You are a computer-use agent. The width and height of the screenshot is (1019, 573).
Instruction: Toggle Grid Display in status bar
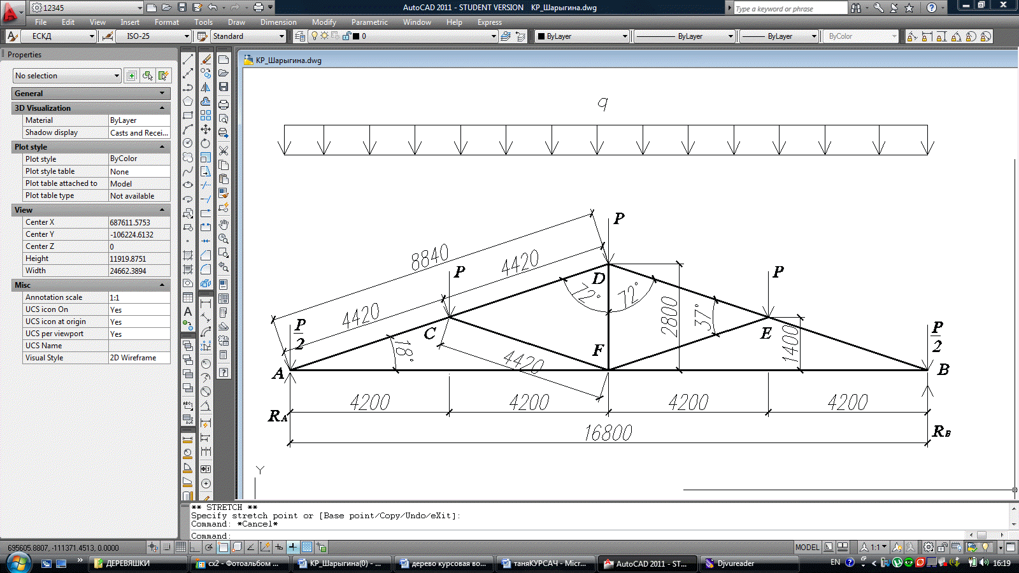click(x=181, y=547)
